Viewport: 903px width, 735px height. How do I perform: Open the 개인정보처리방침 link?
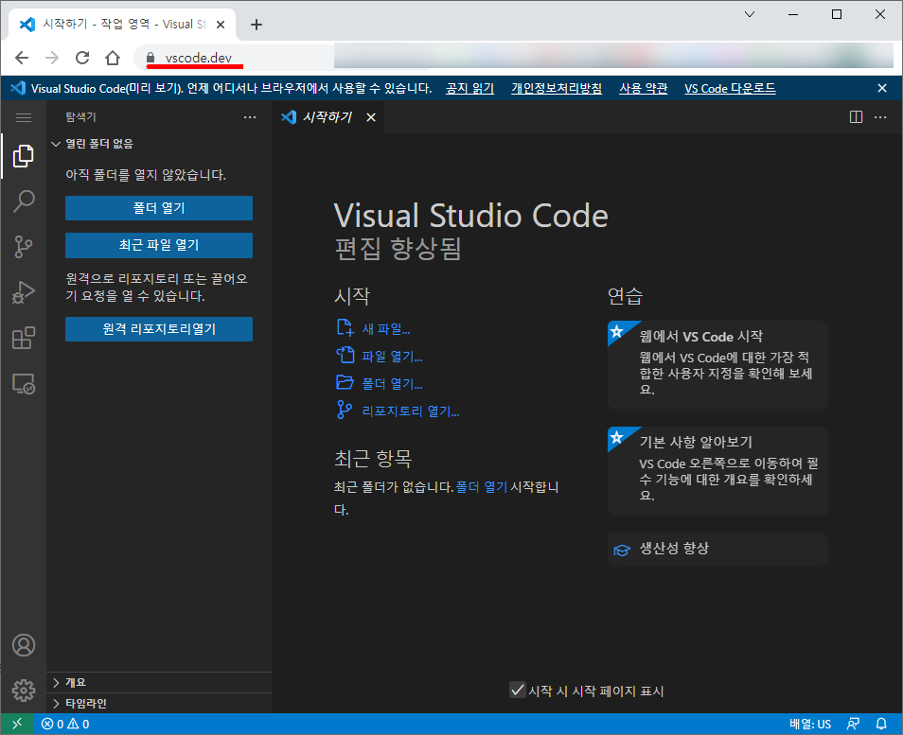(x=557, y=88)
